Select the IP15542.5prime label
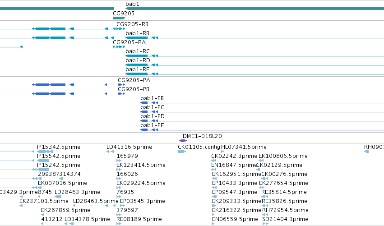 59,156
